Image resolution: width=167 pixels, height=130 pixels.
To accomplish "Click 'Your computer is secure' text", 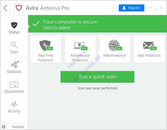I will click(70, 22).
